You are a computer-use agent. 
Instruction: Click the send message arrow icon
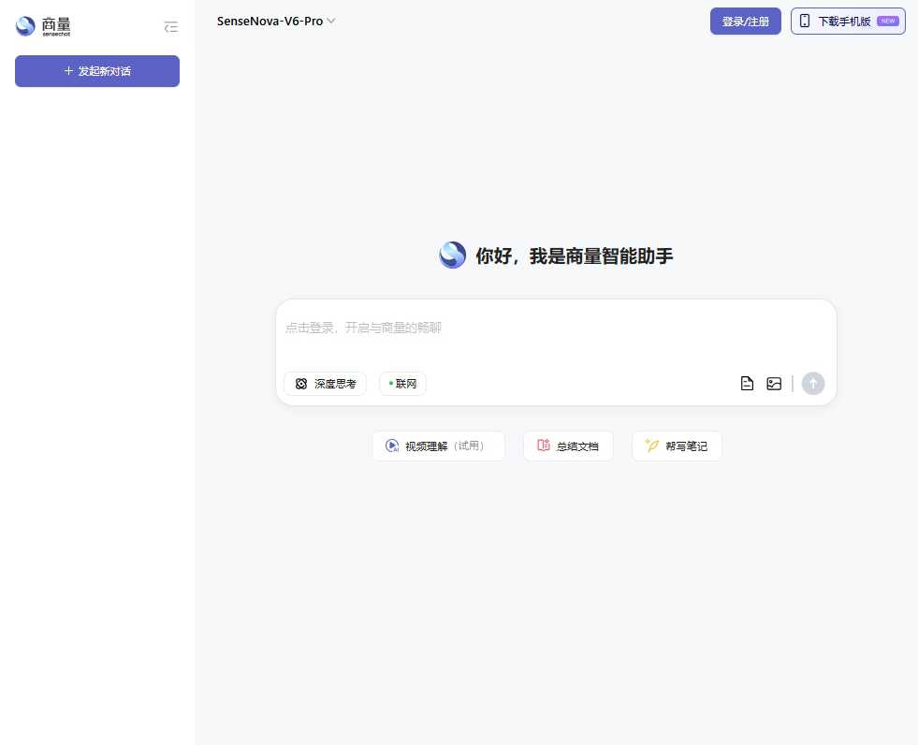point(812,383)
